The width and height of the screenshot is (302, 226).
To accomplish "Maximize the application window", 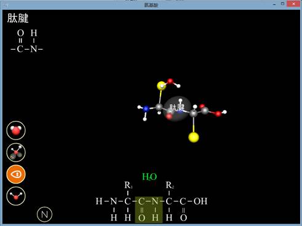I will point(282,4).
